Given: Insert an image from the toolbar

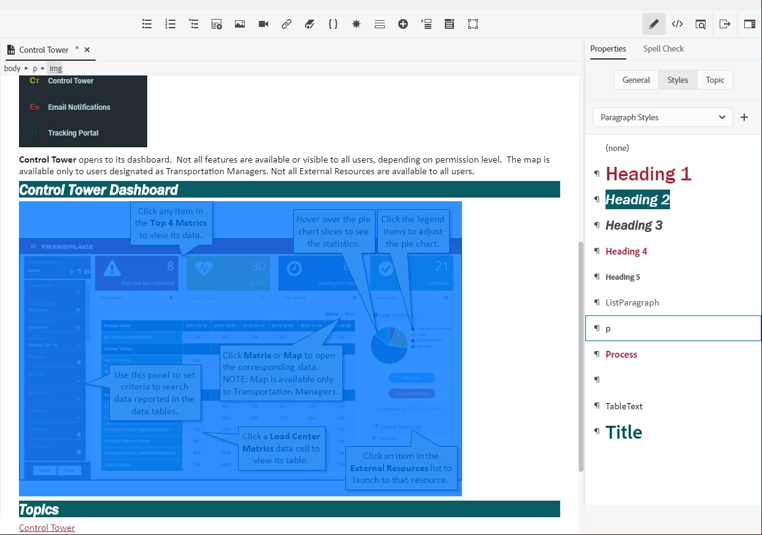Looking at the screenshot, I should [x=240, y=24].
